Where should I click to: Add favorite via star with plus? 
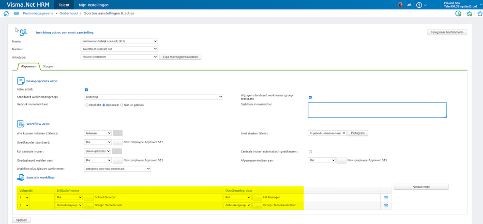pos(469,14)
